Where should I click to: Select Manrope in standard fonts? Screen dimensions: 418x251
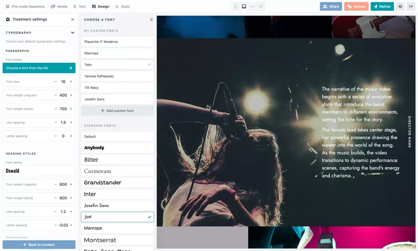tap(118, 228)
